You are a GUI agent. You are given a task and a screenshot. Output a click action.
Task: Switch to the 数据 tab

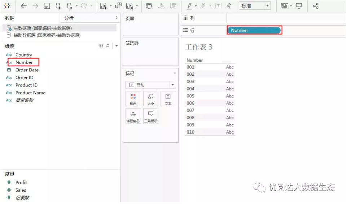pyautogui.click(x=10, y=18)
